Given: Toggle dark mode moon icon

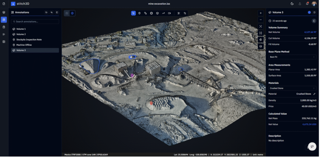Looking at the screenshot, I should point(292,4).
